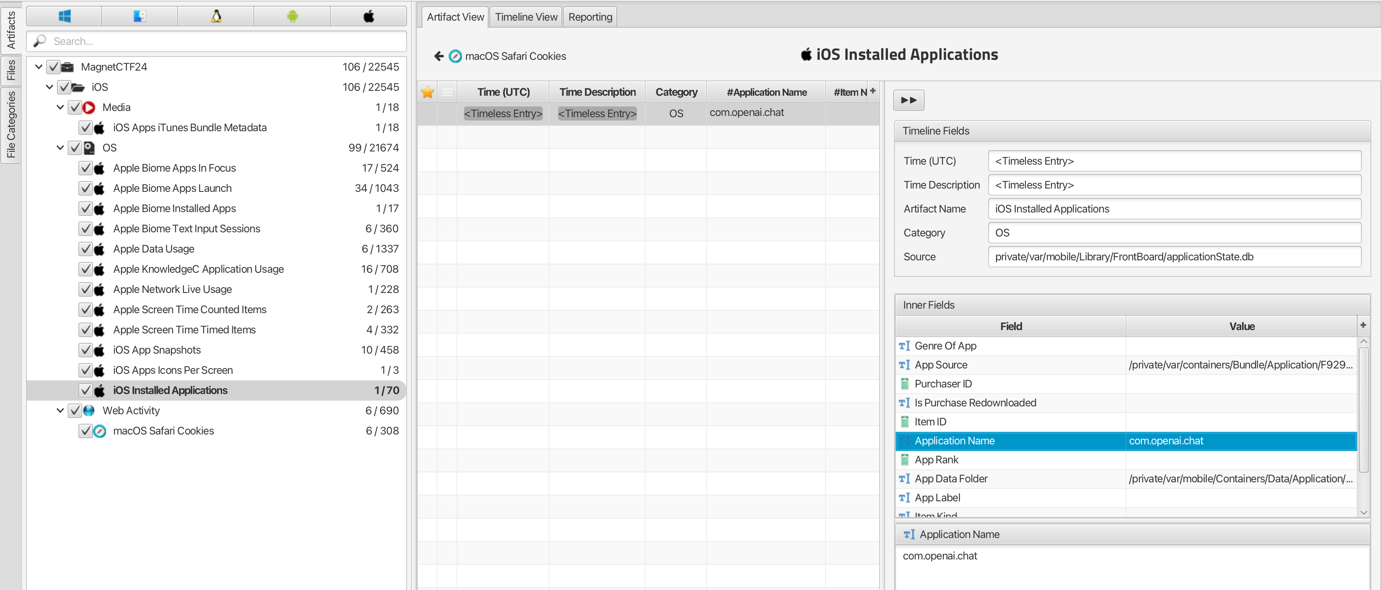Screen dimensions: 1382x590
Task: Click the back arrow to macOS Safari Cookies
Action: pos(438,56)
